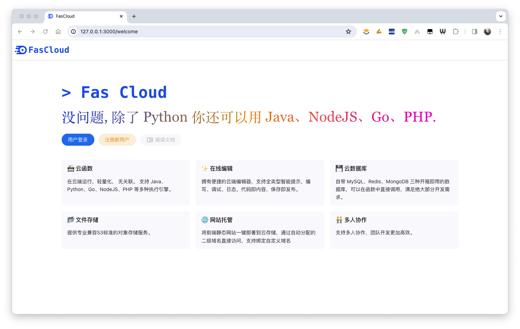Open the Extensions puzzle piece menu
520x329 pixels.
pyautogui.click(x=455, y=32)
